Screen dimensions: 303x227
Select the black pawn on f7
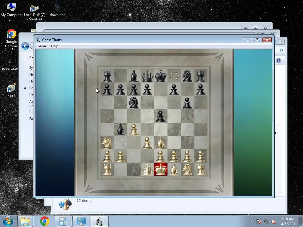tap(174, 90)
